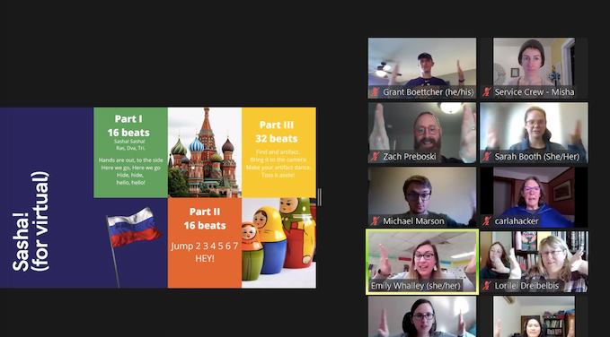Image resolution: width=610 pixels, height=337 pixels.
Task: Click muted mic icon beside Zach Preboski
Action: (375, 157)
